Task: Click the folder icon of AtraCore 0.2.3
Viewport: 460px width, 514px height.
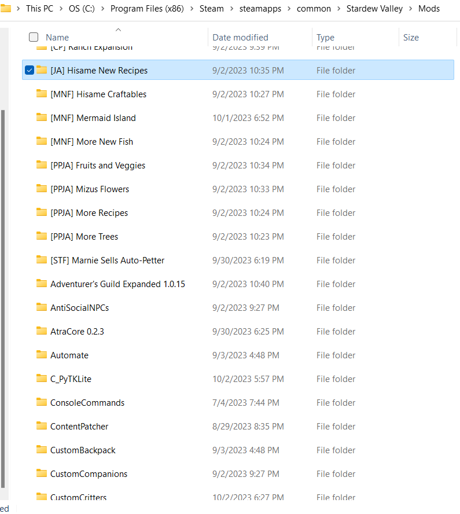Action: point(42,331)
